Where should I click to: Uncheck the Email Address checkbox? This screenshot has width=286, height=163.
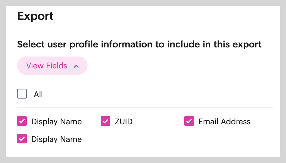click(189, 121)
